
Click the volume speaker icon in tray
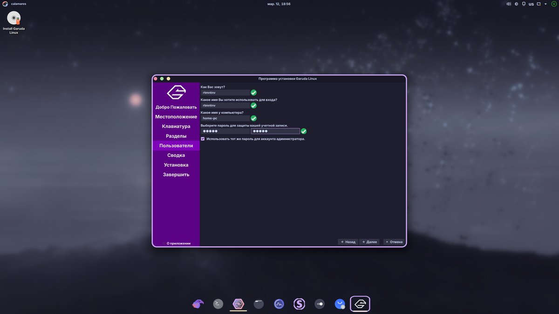[509, 4]
